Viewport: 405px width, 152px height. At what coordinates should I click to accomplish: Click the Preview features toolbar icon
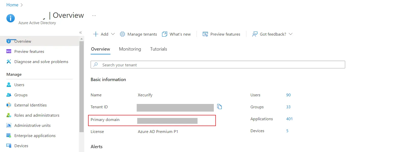[x=205, y=34]
